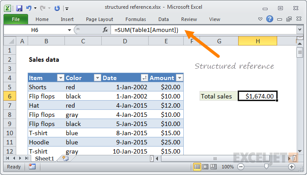The width and height of the screenshot is (307, 175).
Task: Open the Color column filter dropdown
Action: point(97,78)
